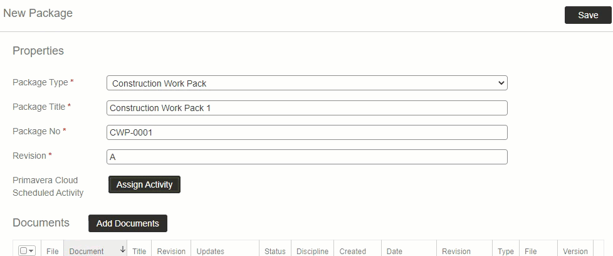Click the Type column header

(506, 251)
